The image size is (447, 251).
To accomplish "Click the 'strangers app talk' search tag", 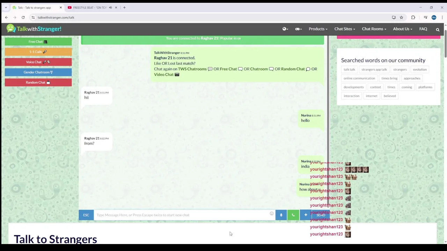I will (x=374, y=69).
